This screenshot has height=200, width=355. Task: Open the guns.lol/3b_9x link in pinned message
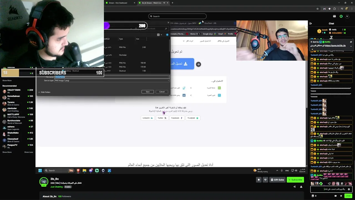(x=335, y=46)
